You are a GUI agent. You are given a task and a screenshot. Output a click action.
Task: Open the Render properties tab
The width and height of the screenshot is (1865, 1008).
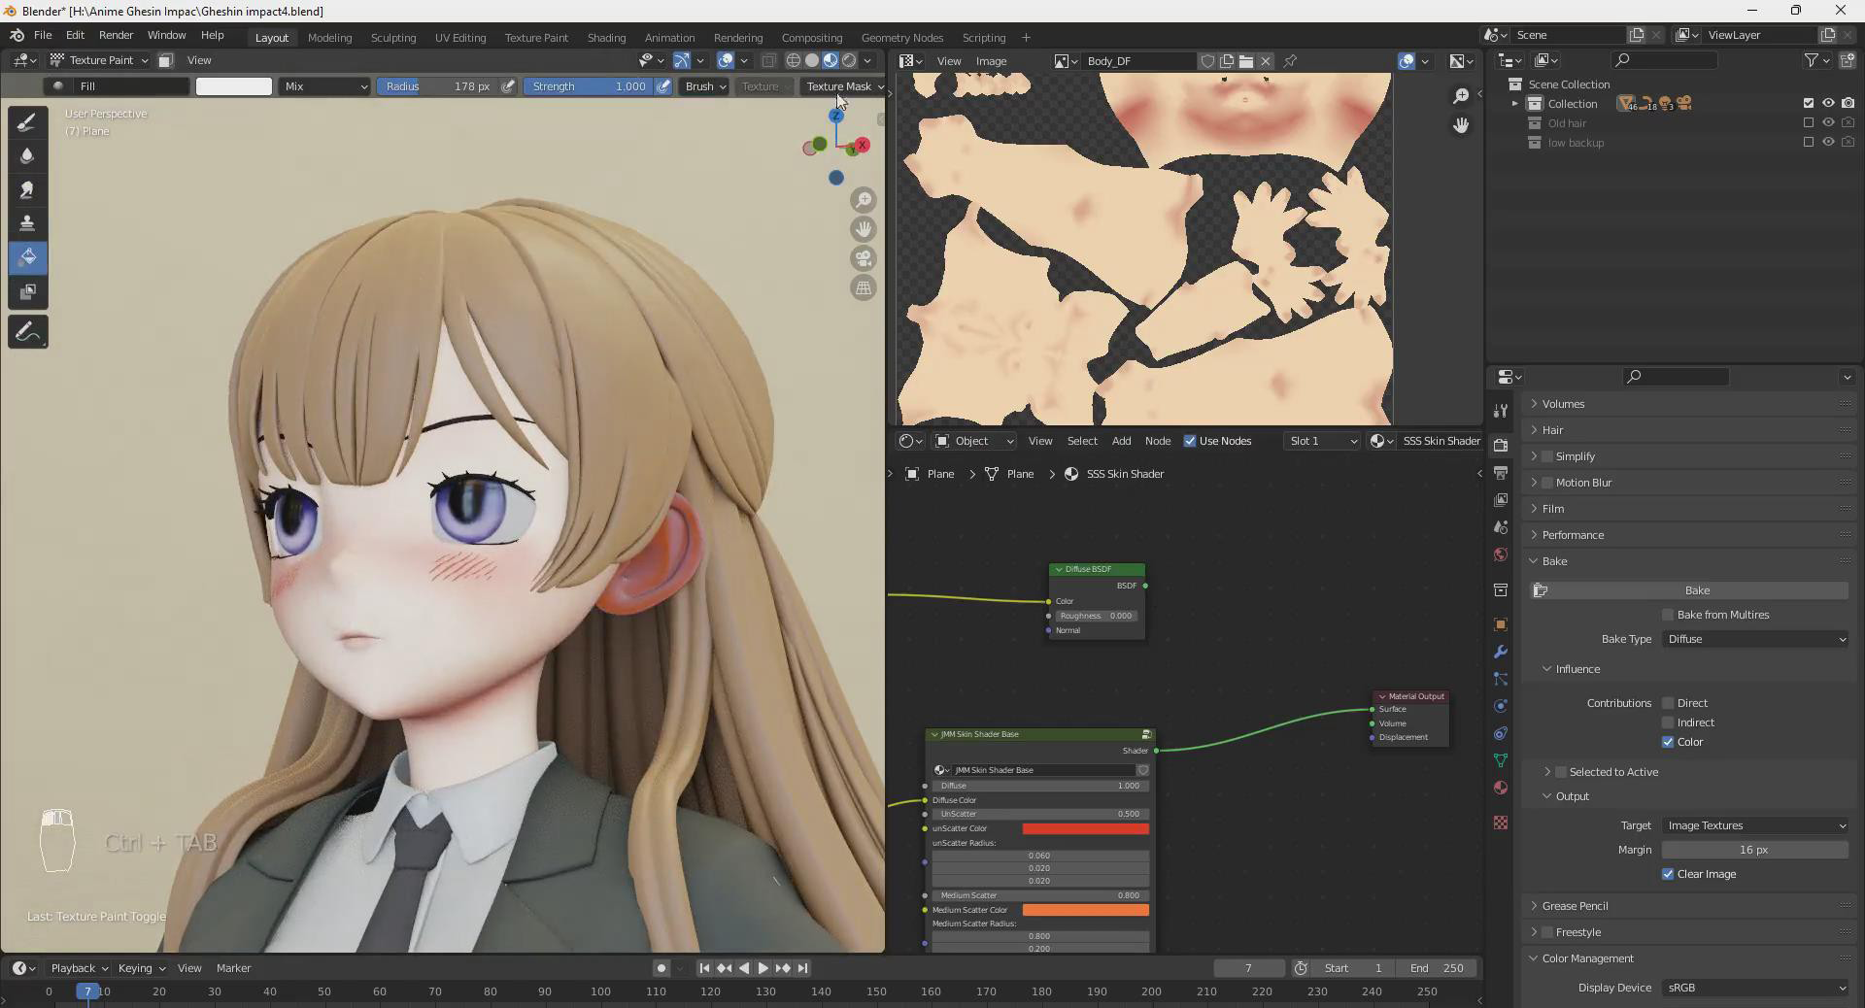(x=1501, y=445)
